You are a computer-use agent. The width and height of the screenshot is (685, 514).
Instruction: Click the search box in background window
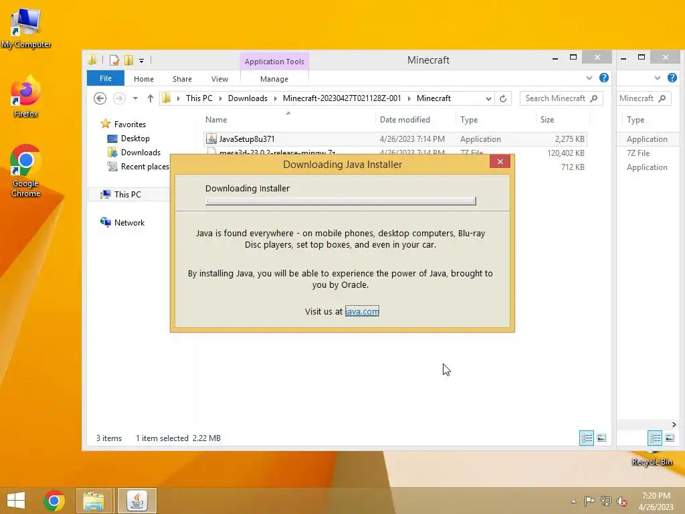click(x=644, y=98)
